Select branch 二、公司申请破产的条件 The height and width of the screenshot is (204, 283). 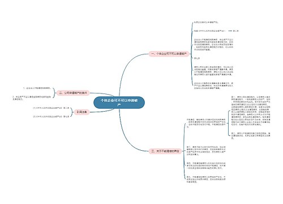(x=73, y=93)
